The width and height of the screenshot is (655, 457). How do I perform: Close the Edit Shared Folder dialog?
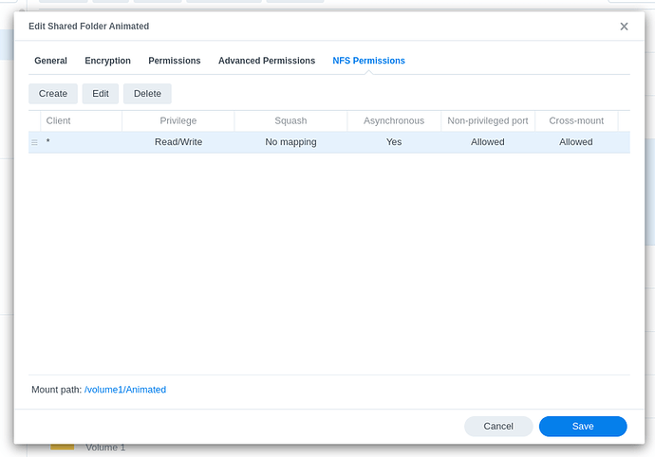coord(624,27)
